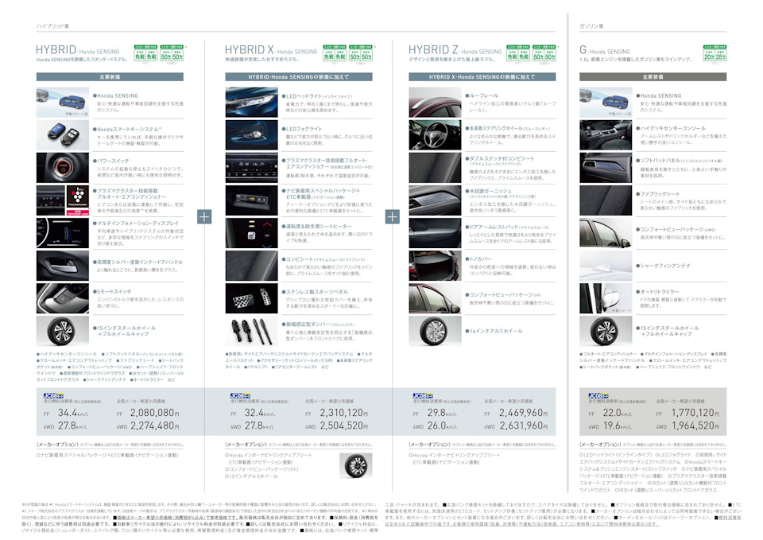Click the HYBRID Z・Honda SENSING model heading
Viewport: 763px width, 540px height.
[x=455, y=50]
